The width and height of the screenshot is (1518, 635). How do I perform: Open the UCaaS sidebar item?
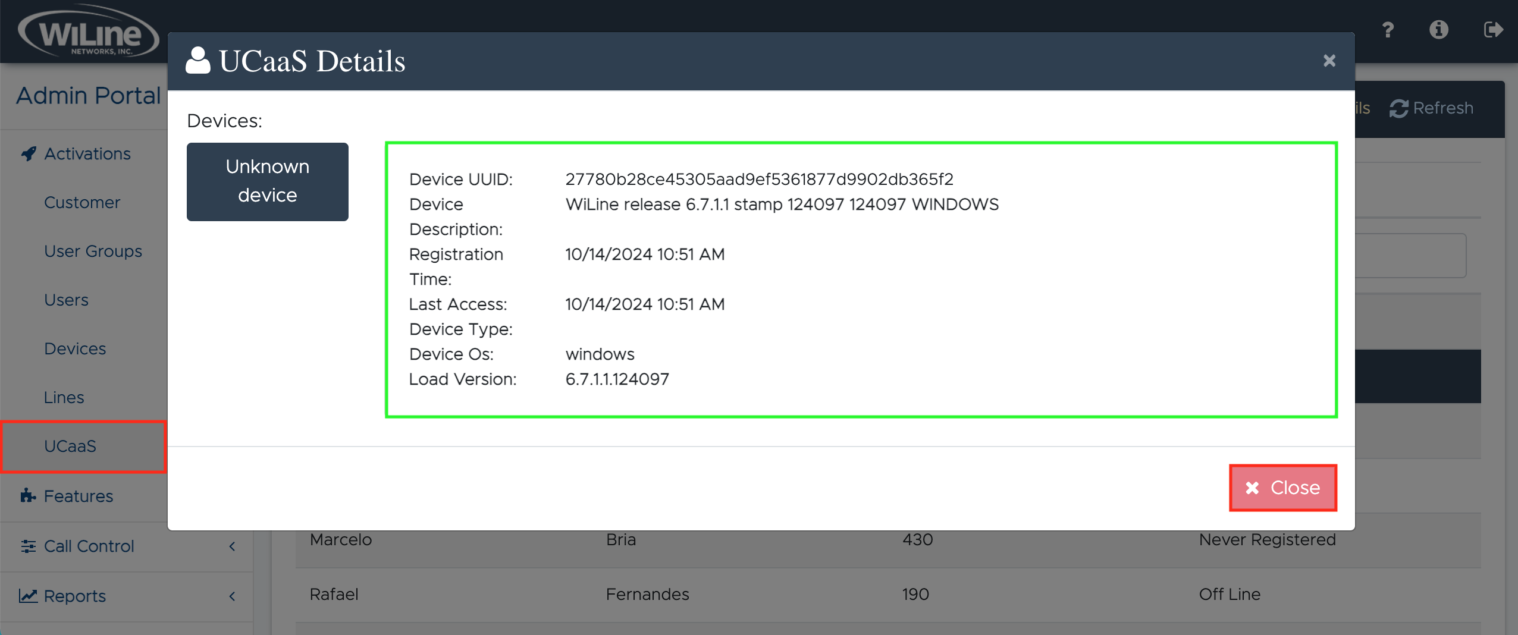tap(70, 446)
